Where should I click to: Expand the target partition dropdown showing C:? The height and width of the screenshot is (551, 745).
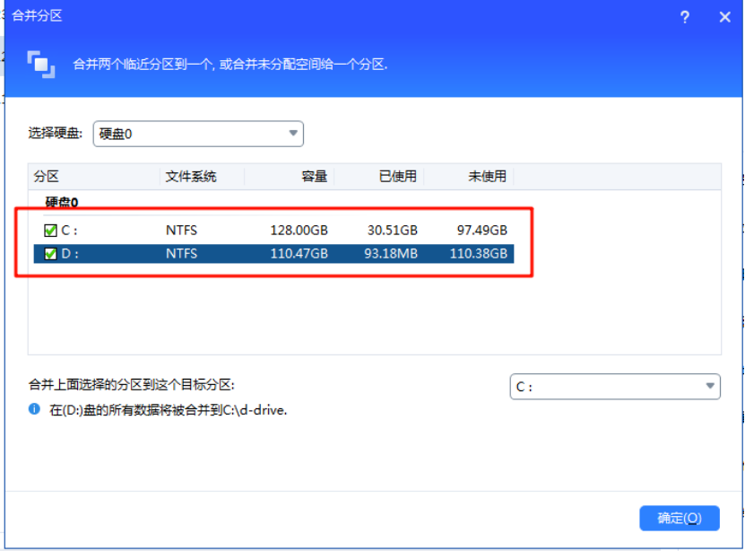[x=614, y=387]
